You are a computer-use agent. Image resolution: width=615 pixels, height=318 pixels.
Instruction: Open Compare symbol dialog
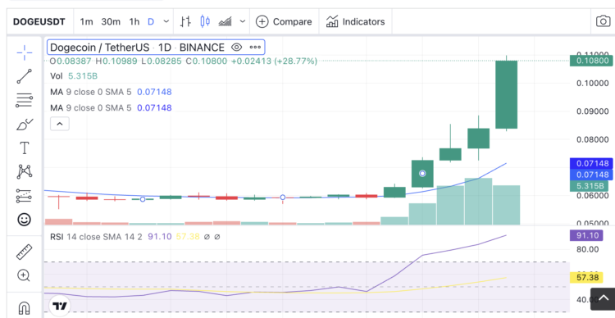284,21
